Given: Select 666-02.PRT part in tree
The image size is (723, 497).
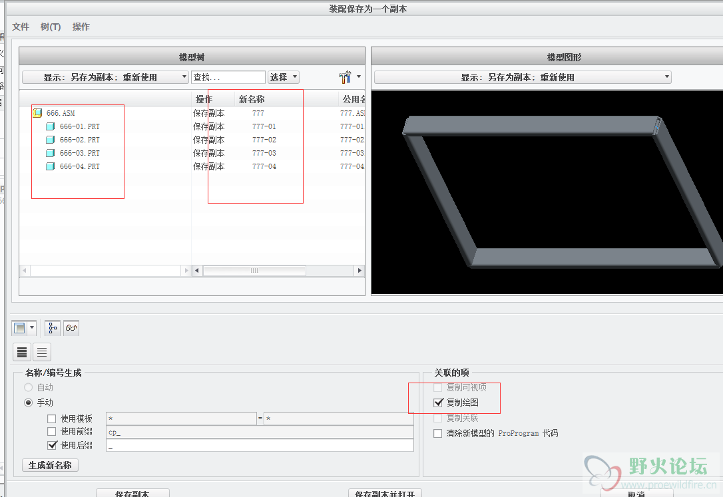Looking at the screenshot, I should click(79, 140).
